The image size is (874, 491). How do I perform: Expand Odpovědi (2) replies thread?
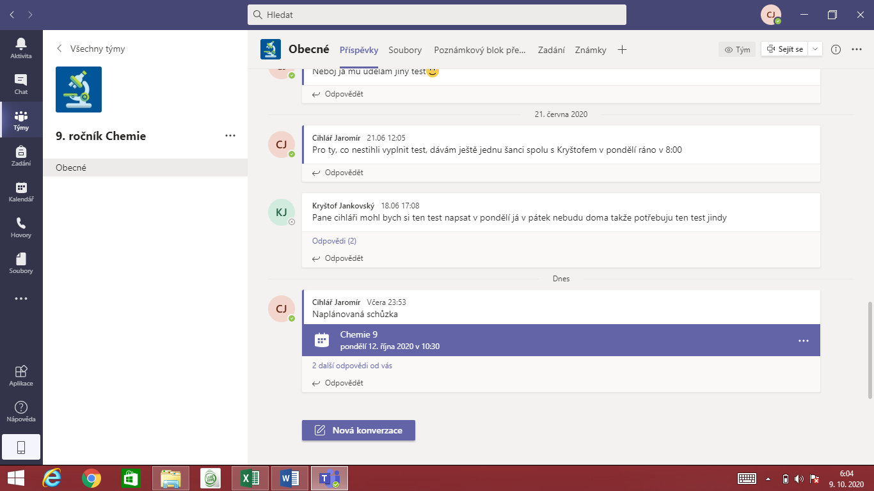[x=334, y=241]
